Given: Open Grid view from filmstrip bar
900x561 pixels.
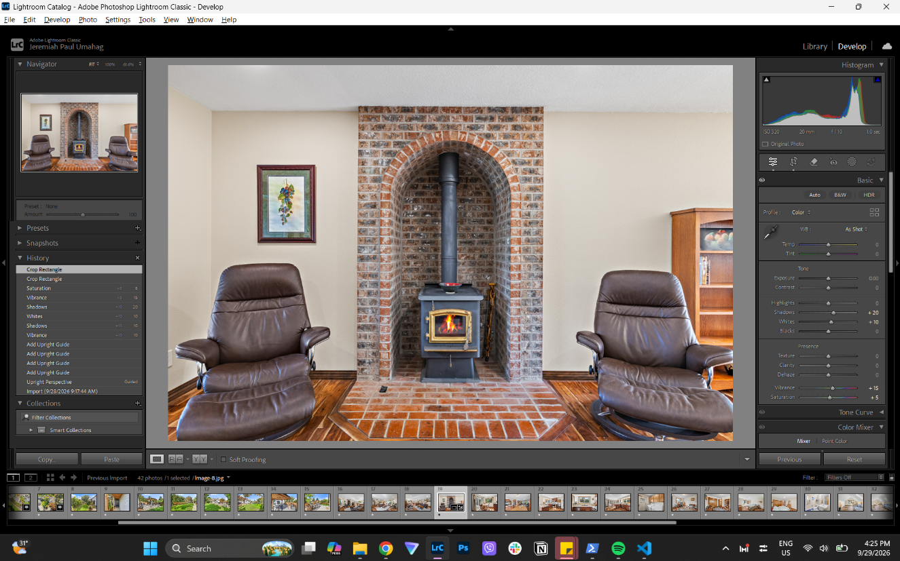Looking at the screenshot, I should point(50,478).
